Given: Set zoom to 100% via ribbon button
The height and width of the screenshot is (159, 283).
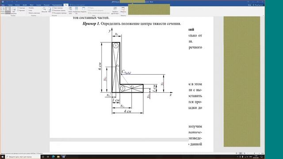Looking at the screenshot, I should [x=50, y=10].
